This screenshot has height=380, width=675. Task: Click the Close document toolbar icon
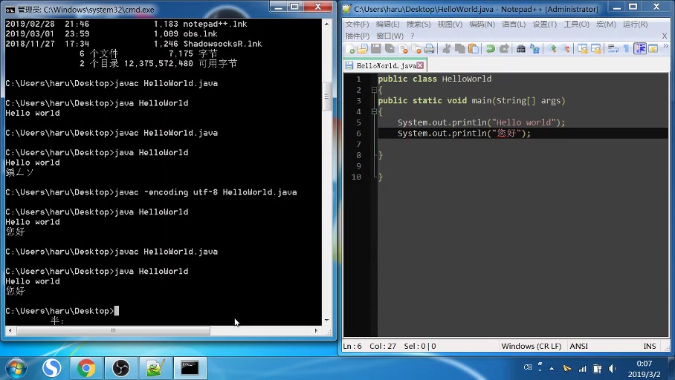coord(404,48)
